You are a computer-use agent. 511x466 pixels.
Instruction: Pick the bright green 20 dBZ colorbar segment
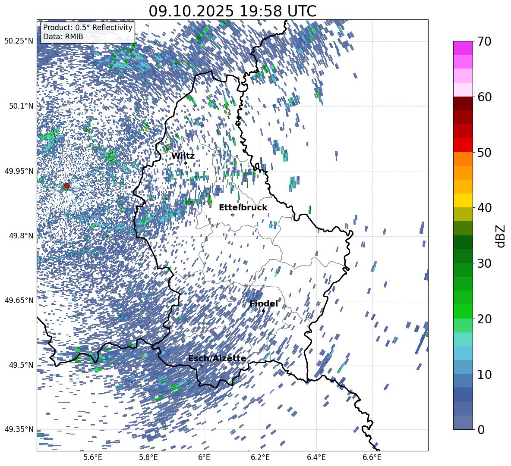point(463,311)
